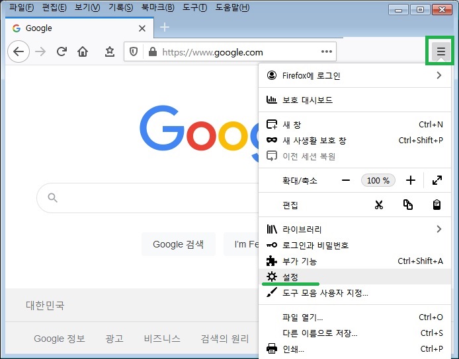459x359 pixels.
Task: Open 설정 settings
Action: coord(355,277)
